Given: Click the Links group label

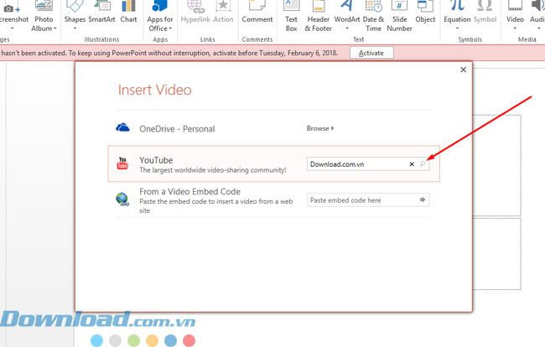Looking at the screenshot, I should (x=207, y=39).
